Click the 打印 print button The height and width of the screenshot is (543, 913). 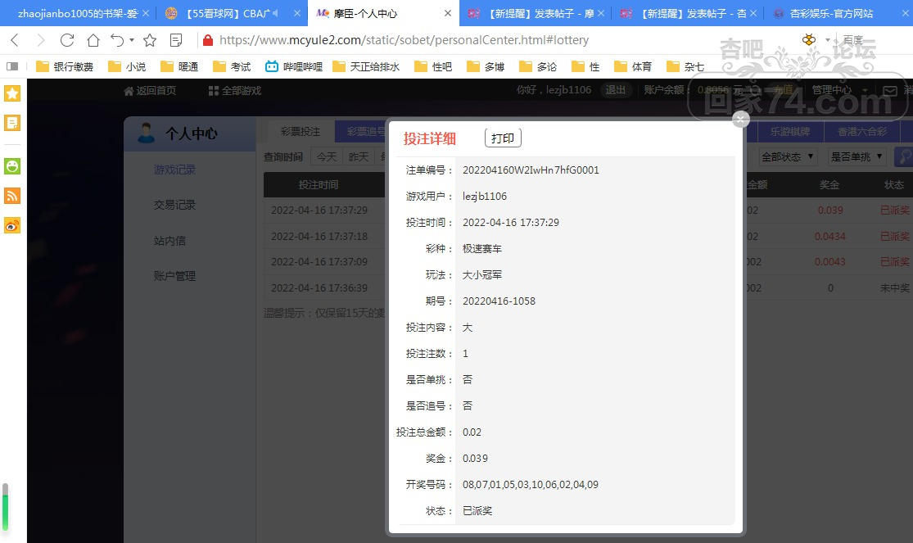(x=503, y=138)
